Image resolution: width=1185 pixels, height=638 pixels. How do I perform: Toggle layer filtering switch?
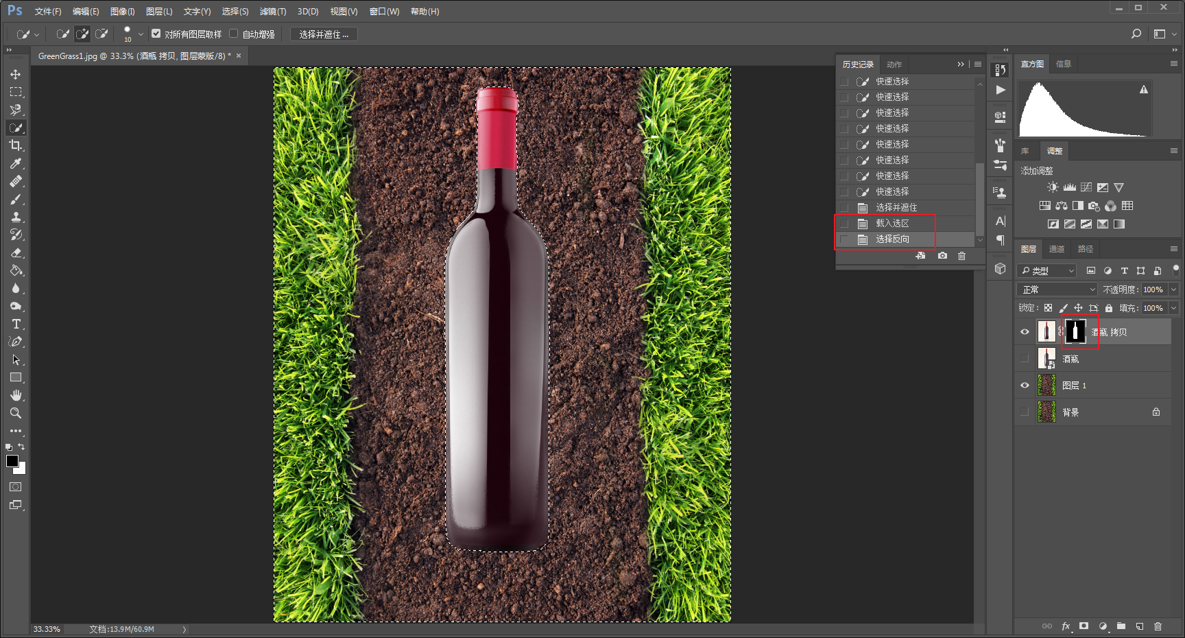pyautogui.click(x=1175, y=270)
